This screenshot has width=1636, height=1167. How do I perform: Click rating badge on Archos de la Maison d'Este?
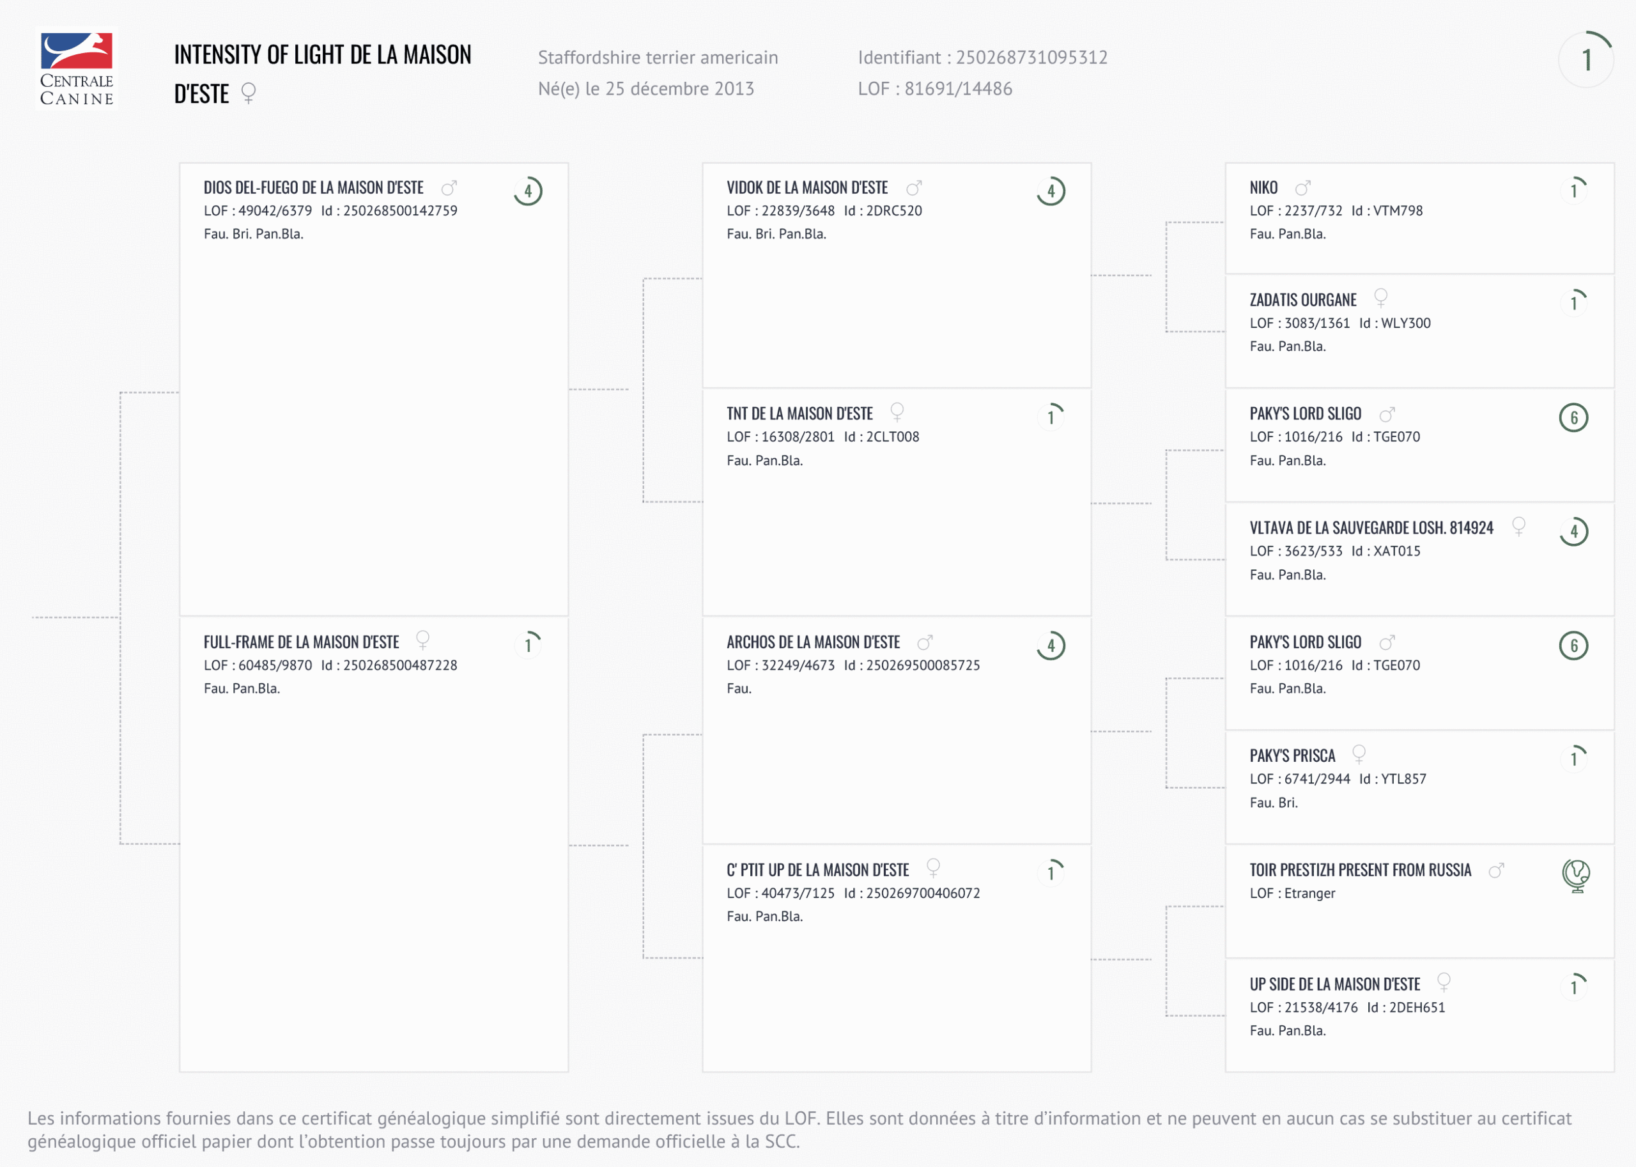tap(1051, 645)
